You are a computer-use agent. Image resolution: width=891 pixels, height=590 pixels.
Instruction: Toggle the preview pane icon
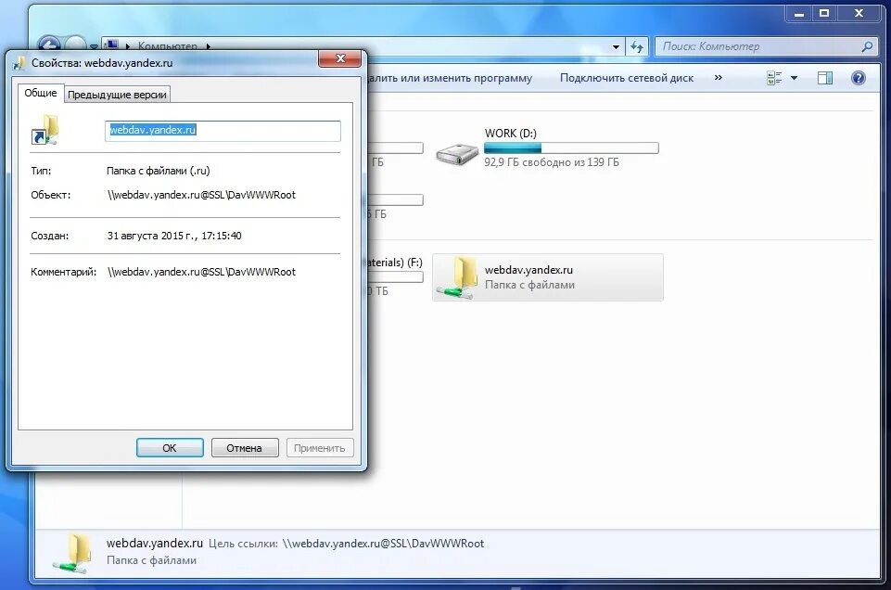pos(825,78)
